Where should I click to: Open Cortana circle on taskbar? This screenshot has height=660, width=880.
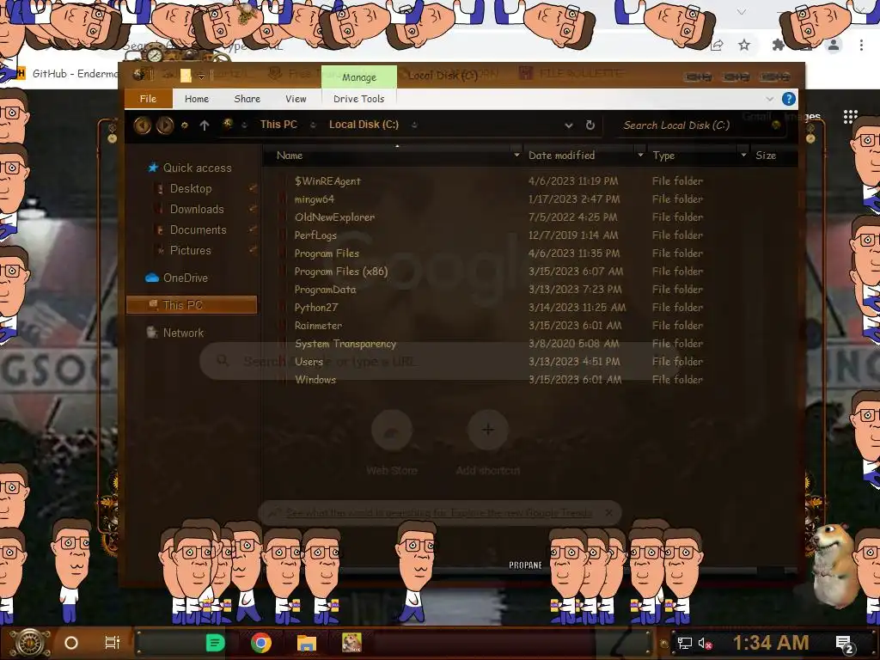click(71, 643)
